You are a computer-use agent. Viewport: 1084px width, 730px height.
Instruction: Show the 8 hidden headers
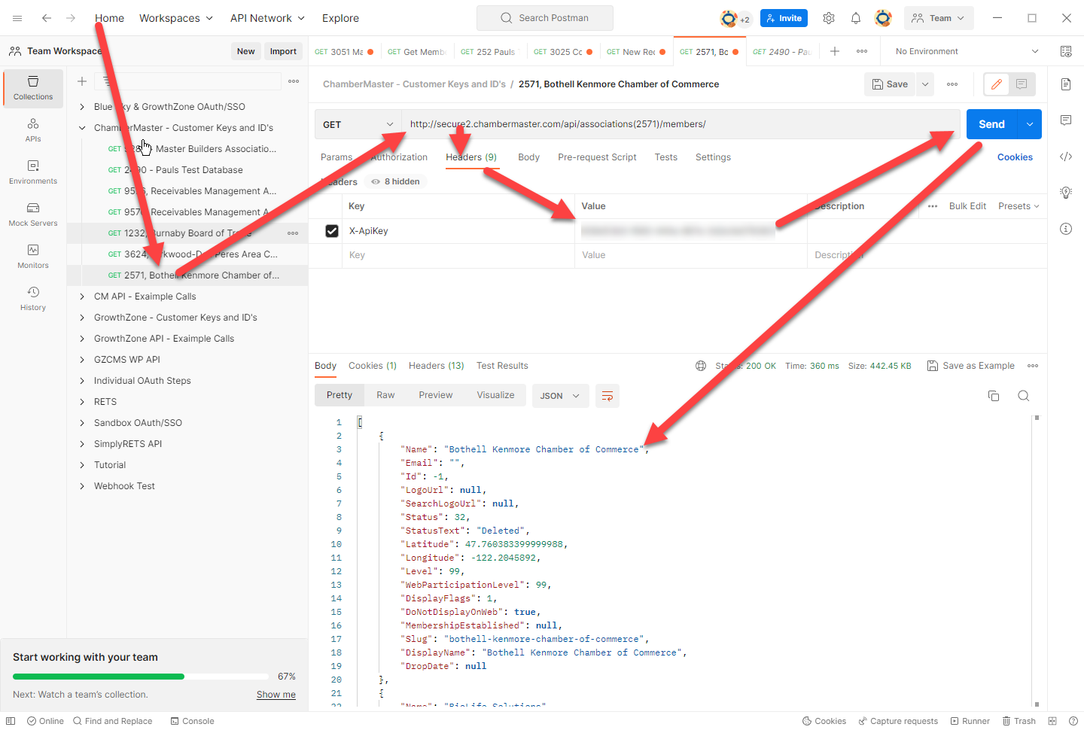[x=396, y=181]
